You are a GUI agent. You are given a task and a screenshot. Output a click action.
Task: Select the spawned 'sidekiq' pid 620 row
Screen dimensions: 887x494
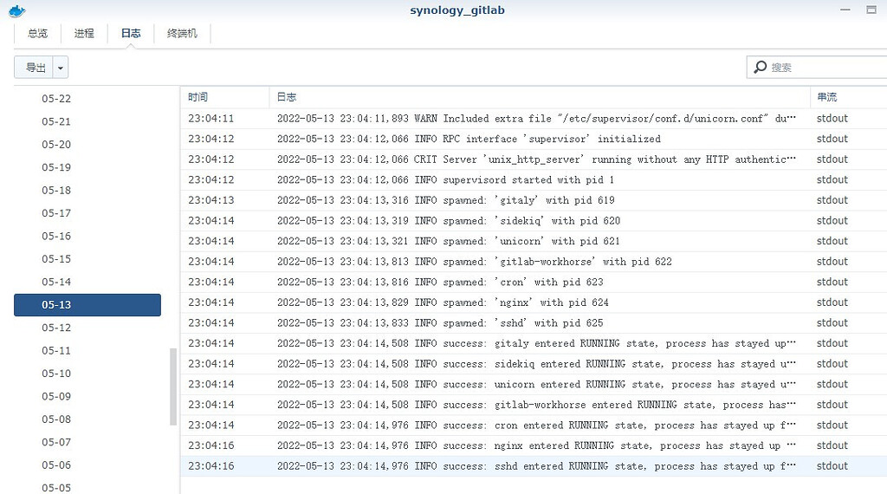click(x=534, y=221)
